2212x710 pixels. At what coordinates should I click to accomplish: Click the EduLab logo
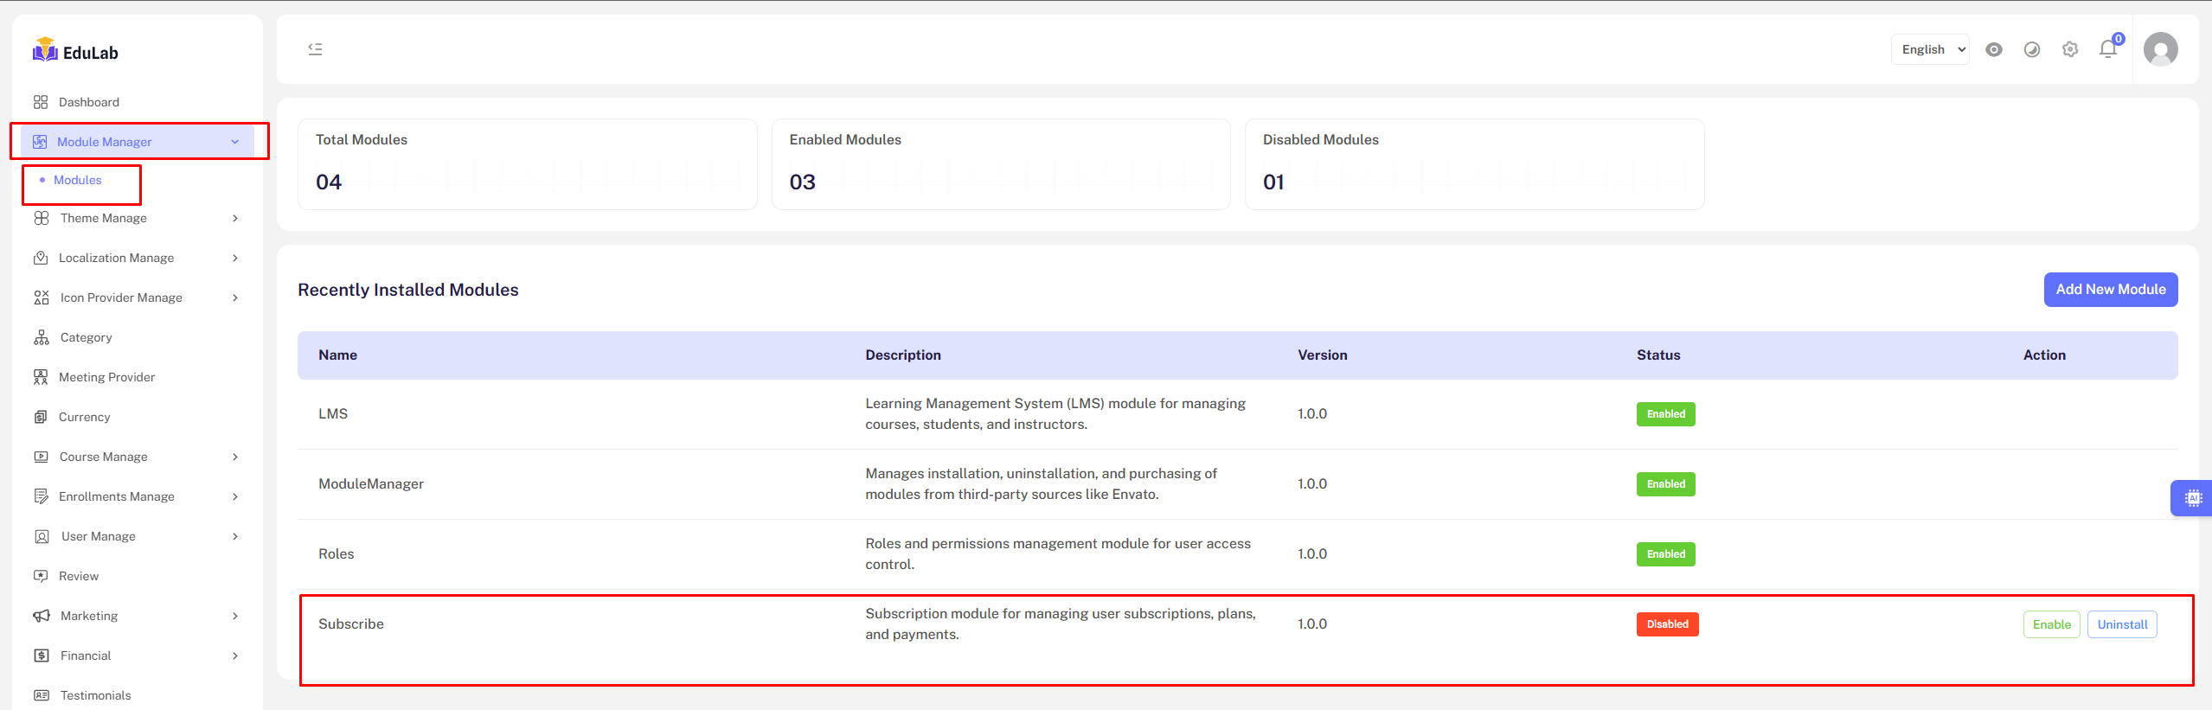pyautogui.click(x=75, y=52)
